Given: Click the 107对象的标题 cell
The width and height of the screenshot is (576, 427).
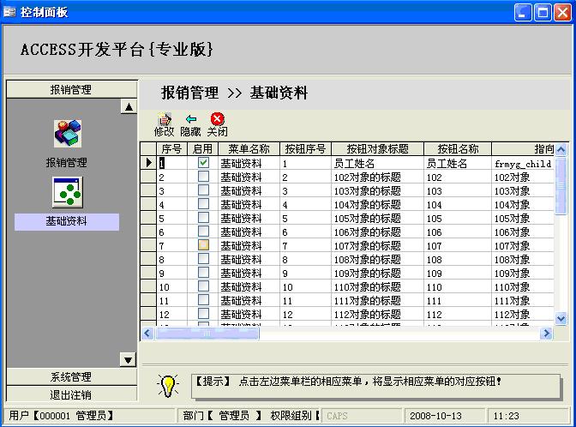Looking at the screenshot, I should pyautogui.click(x=378, y=245).
